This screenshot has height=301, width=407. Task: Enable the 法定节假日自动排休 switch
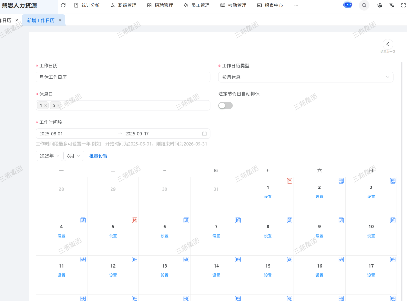(226, 105)
